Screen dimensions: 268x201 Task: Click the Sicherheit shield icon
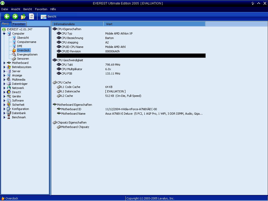(9, 105)
